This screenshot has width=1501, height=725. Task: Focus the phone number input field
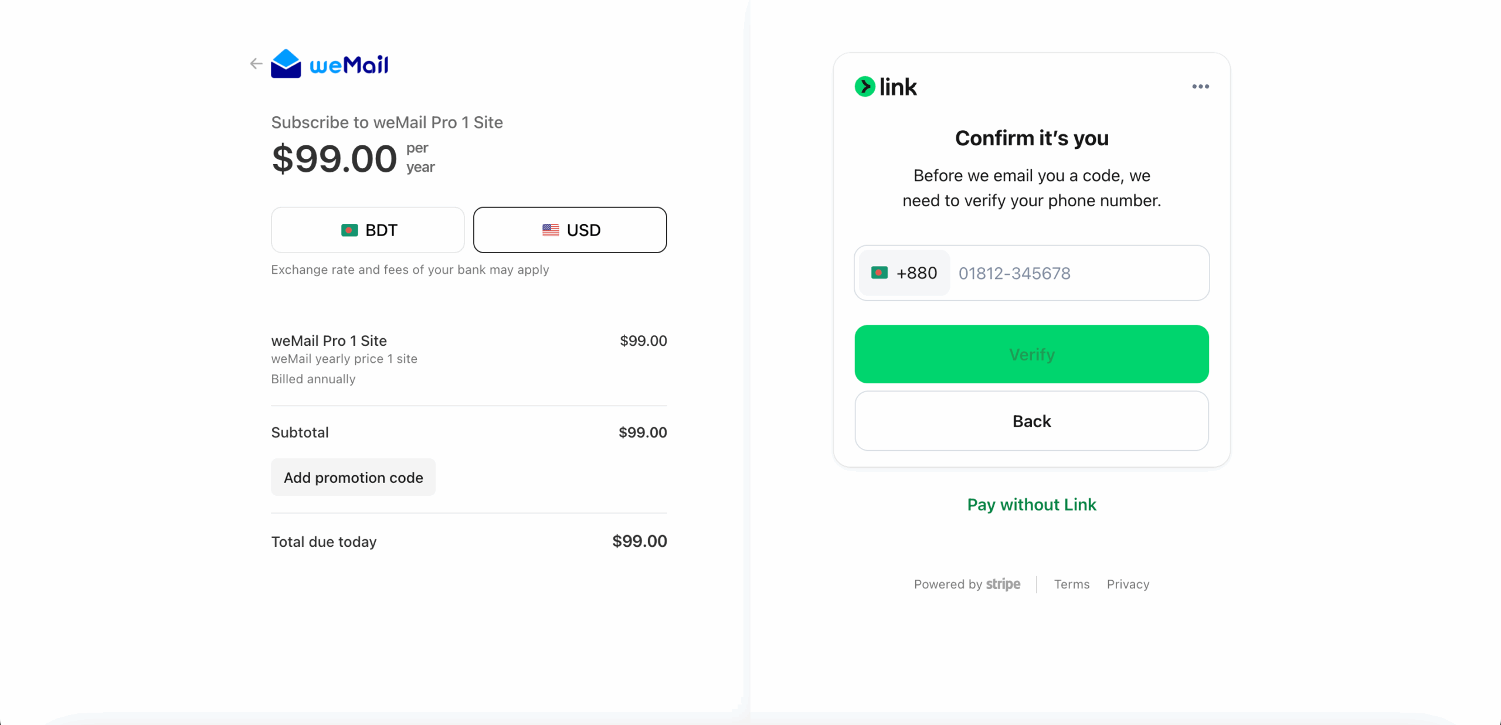(1079, 273)
